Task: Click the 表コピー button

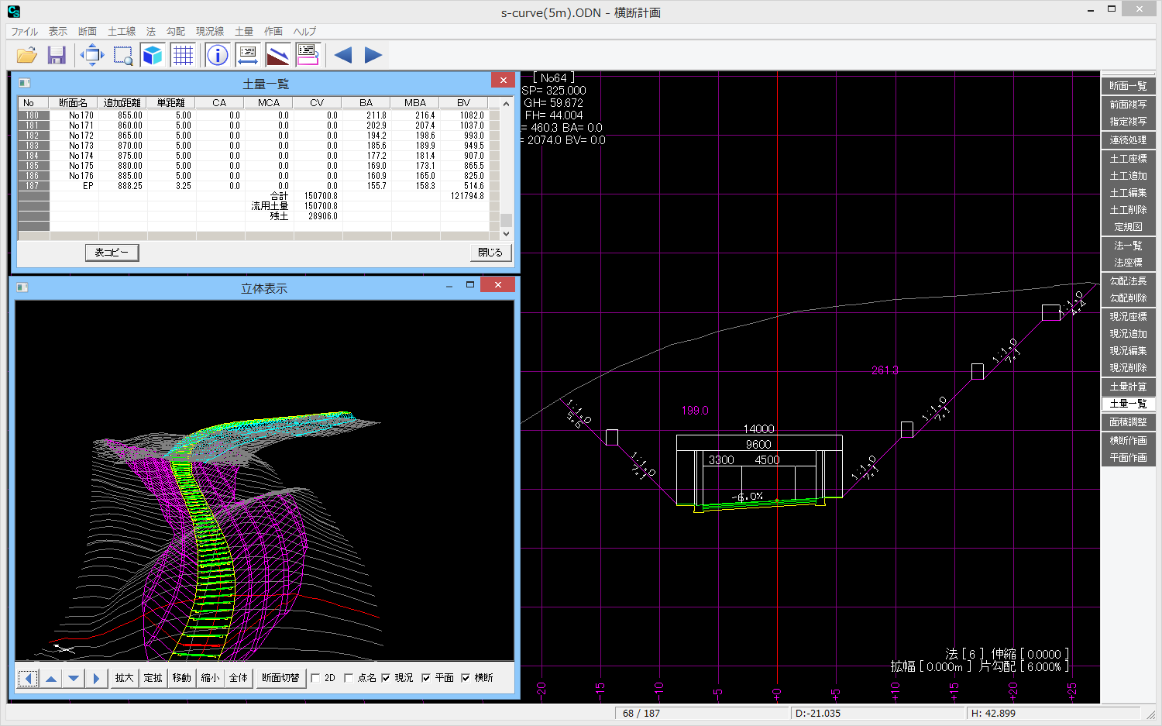Action: [112, 253]
